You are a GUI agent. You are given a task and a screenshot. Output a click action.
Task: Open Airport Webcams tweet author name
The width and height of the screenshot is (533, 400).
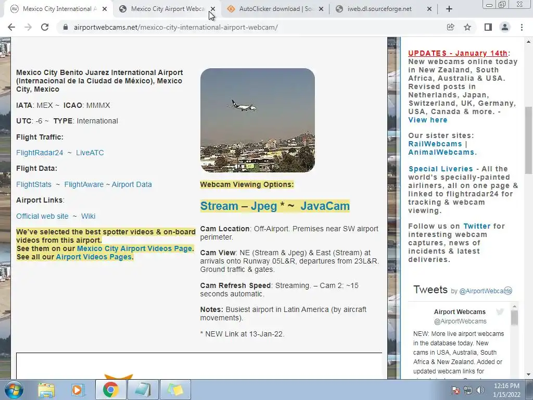(460, 312)
